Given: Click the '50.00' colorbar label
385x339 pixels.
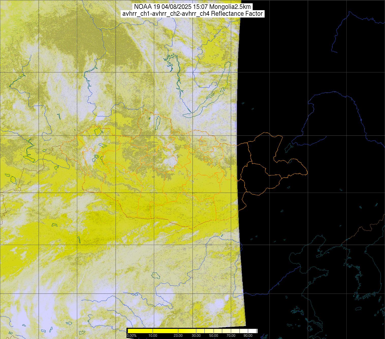Looking at the screenshot, I should (214, 335).
